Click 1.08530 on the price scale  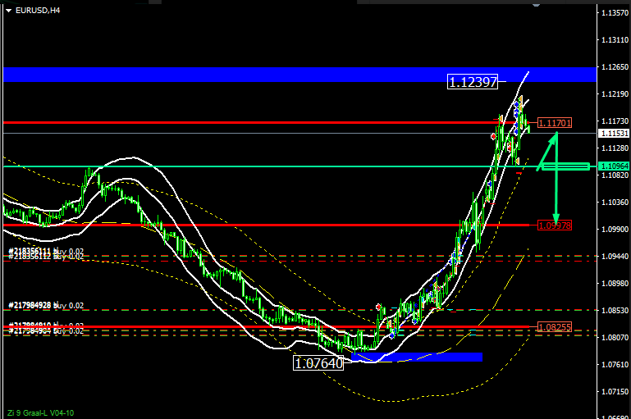615,311
